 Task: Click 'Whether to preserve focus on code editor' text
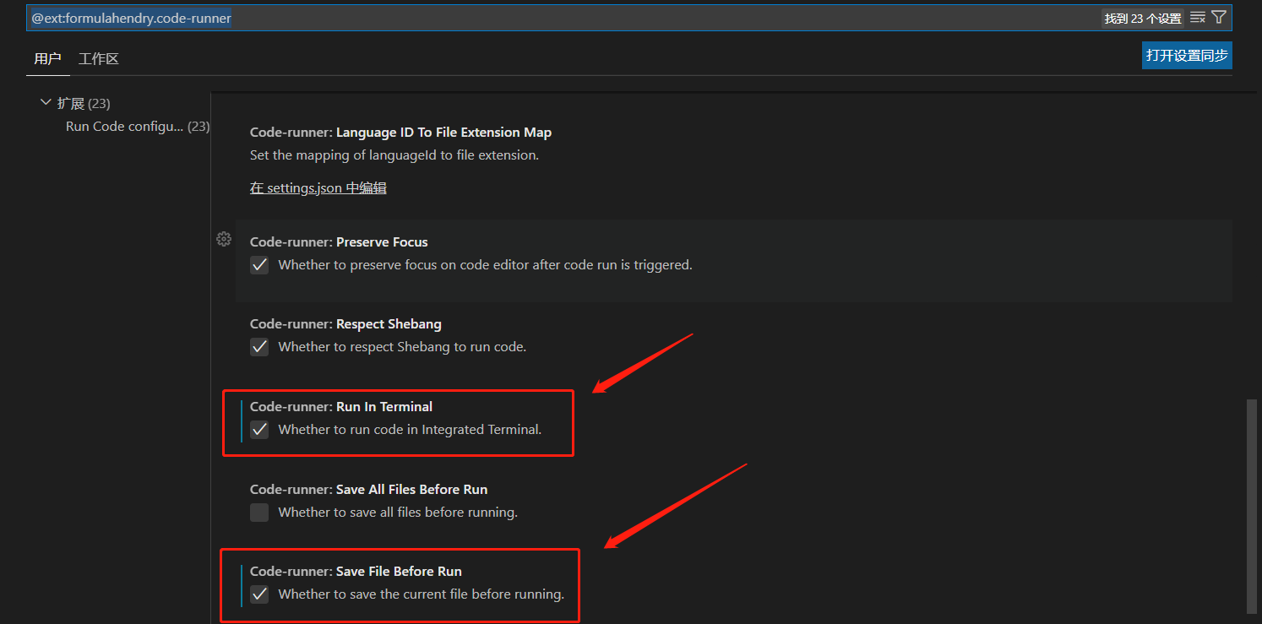point(486,265)
